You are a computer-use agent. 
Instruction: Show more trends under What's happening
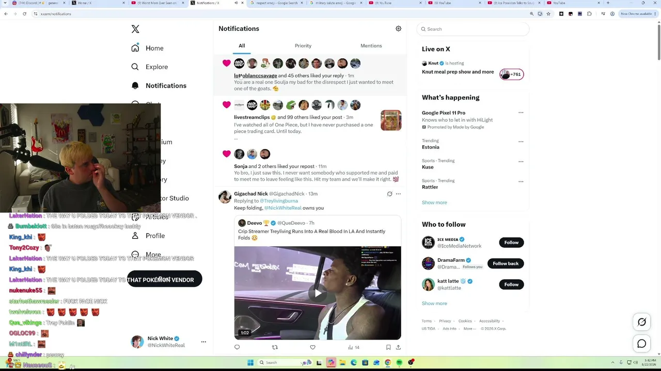coord(434,203)
